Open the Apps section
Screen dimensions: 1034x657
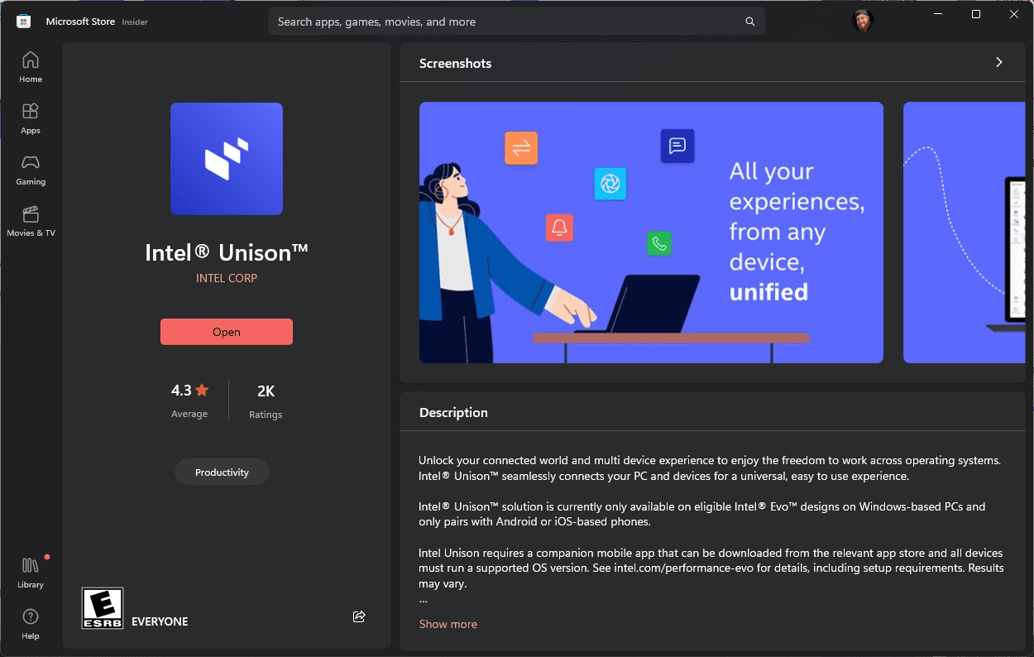pyautogui.click(x=31, y=118)
